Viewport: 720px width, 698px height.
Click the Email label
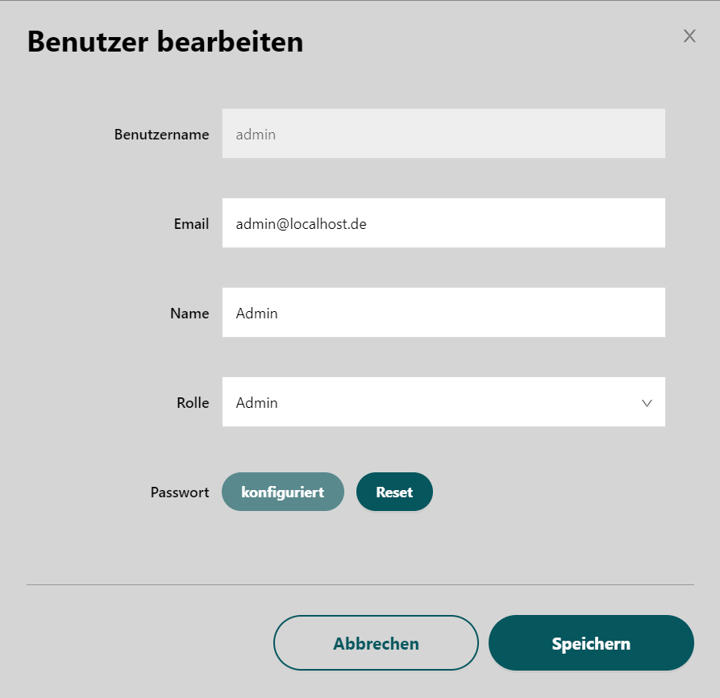191,224
